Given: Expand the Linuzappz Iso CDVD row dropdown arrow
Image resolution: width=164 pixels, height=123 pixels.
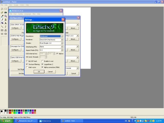Looking at the screenshot, I should point(77,46).
